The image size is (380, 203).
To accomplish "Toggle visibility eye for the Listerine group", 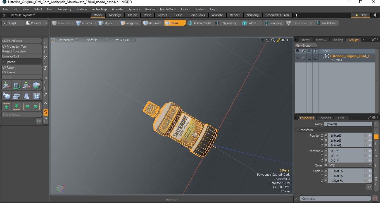I will coord(298,58).
